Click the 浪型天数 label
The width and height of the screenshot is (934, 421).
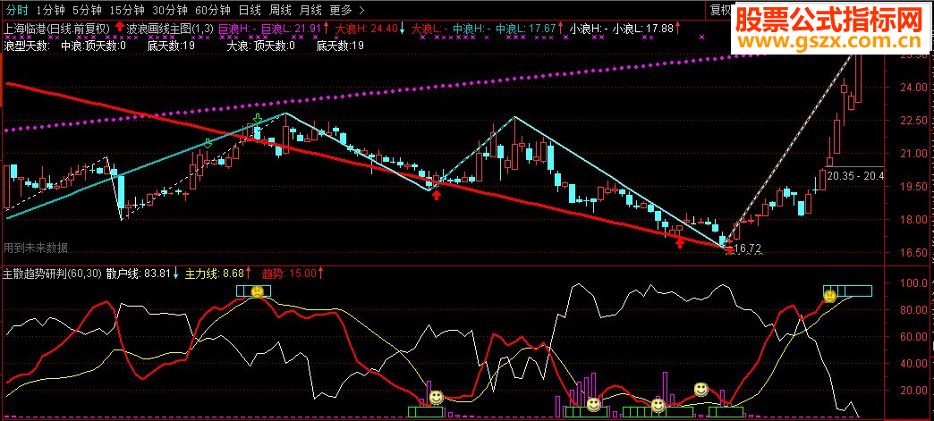click(26, 46)
